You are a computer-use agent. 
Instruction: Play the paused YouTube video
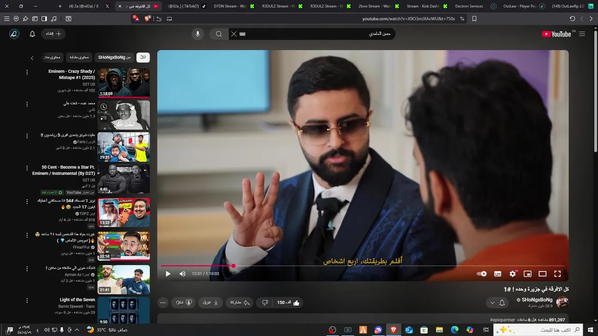(168, 274)
